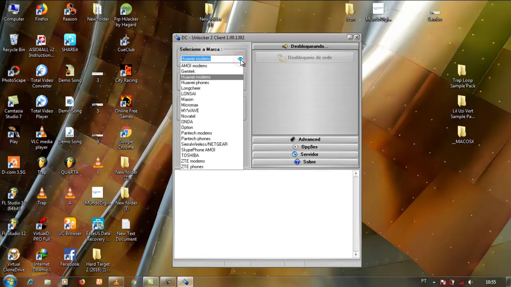Select Micromax from the brand list

pos(212,105)
